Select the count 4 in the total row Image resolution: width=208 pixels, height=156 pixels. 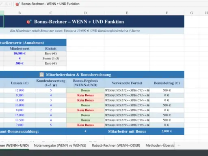pyautogui.click(x=85, y=131)
